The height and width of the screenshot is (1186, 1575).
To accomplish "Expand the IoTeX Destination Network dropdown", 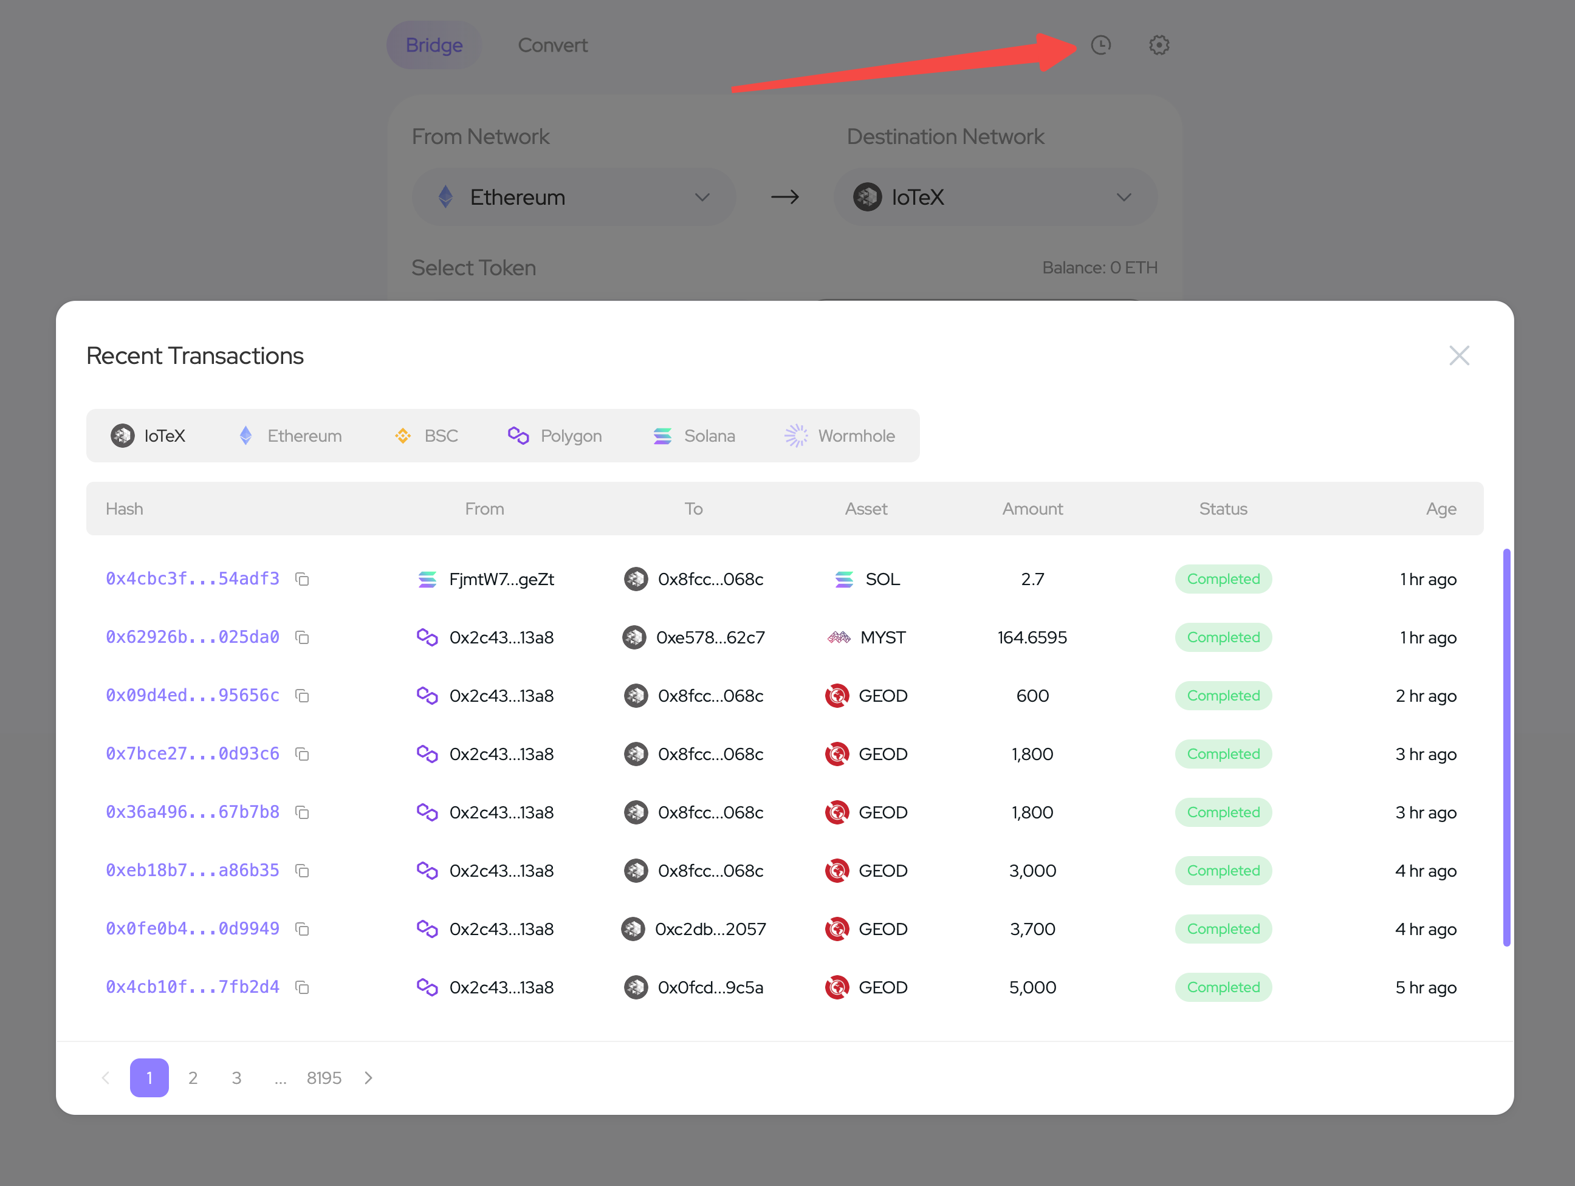I will point(995,197).
